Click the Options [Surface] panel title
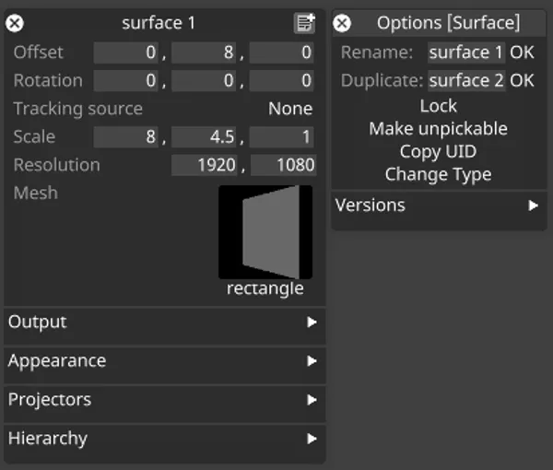Viewport: 553px width, 470px height. pos(448,23)
